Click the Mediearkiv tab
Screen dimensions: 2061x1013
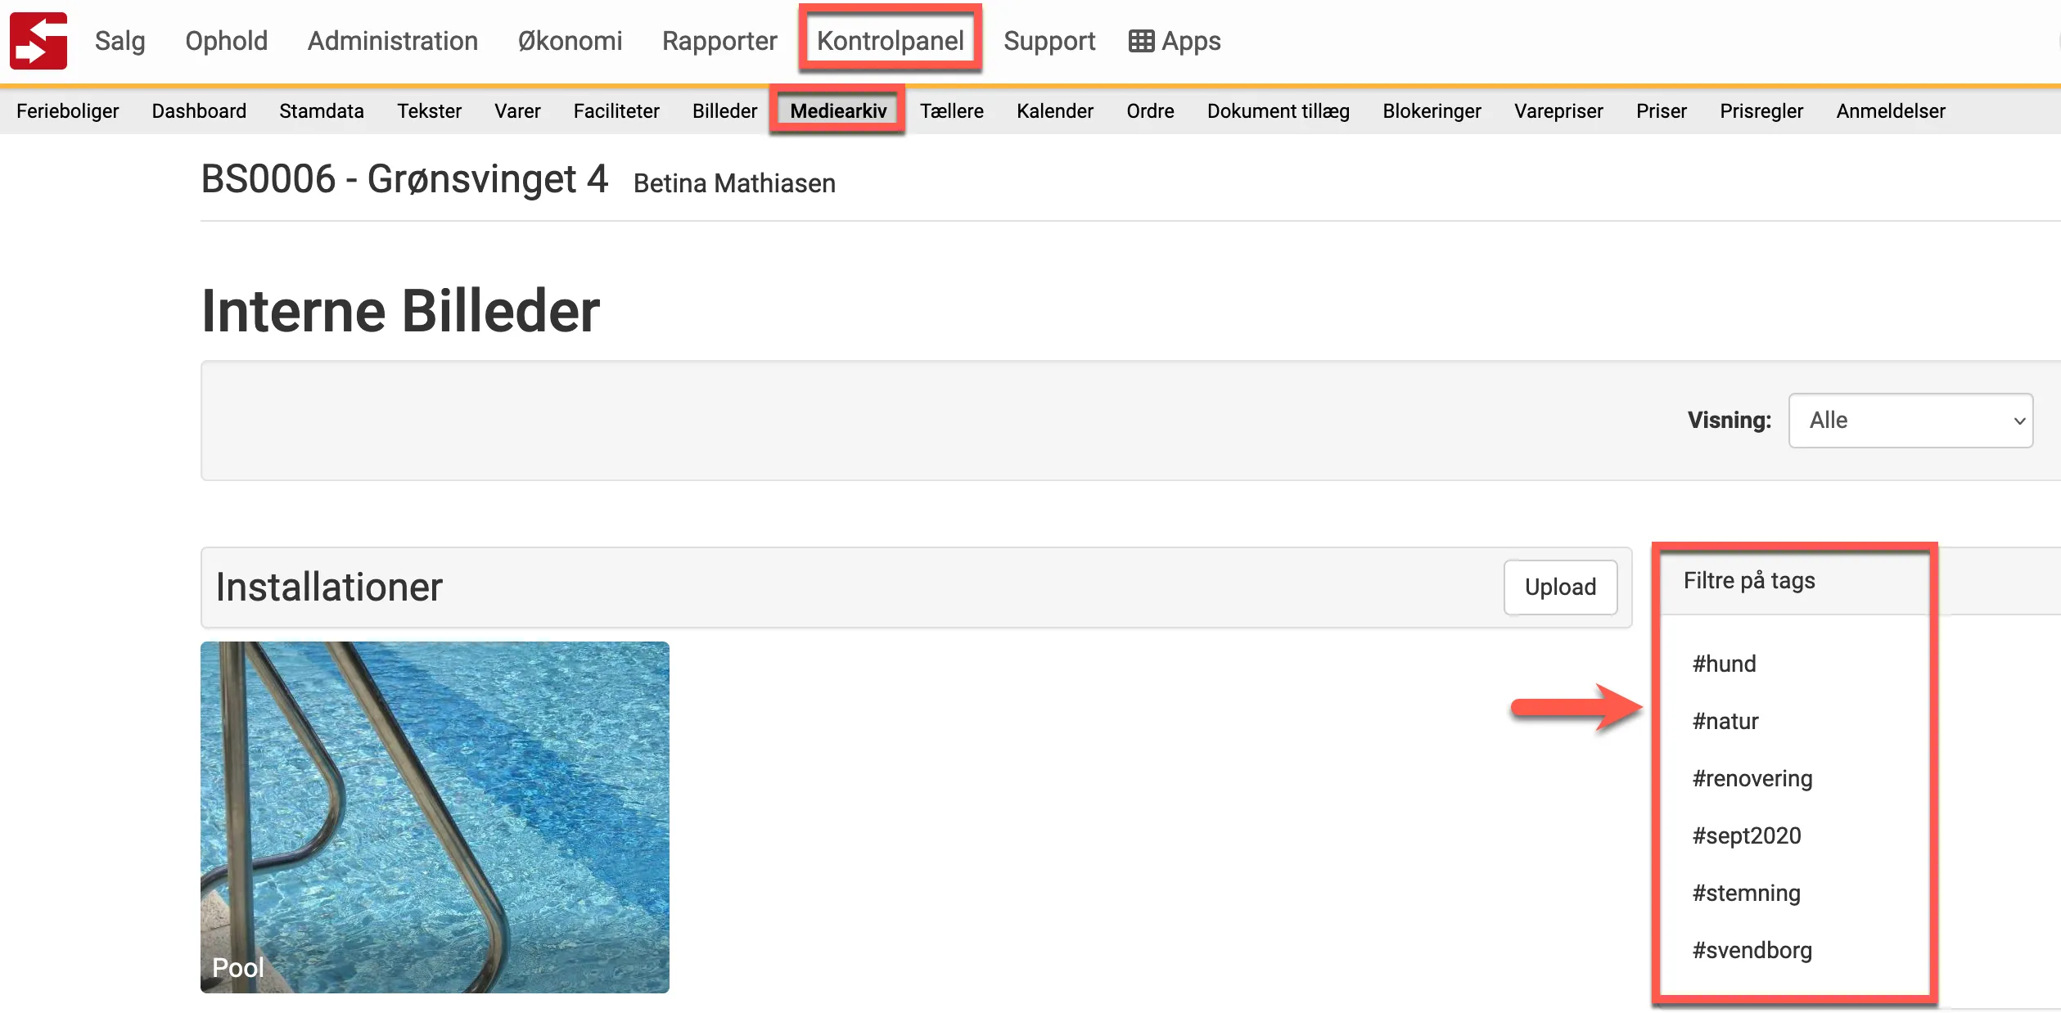coord(837,111)
